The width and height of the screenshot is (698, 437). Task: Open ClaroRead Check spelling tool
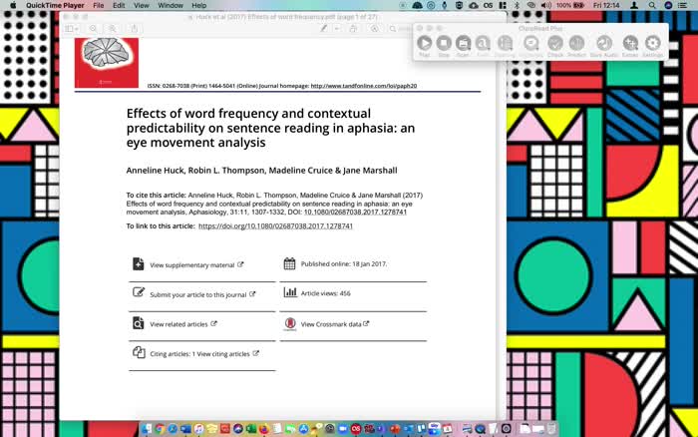555,44
